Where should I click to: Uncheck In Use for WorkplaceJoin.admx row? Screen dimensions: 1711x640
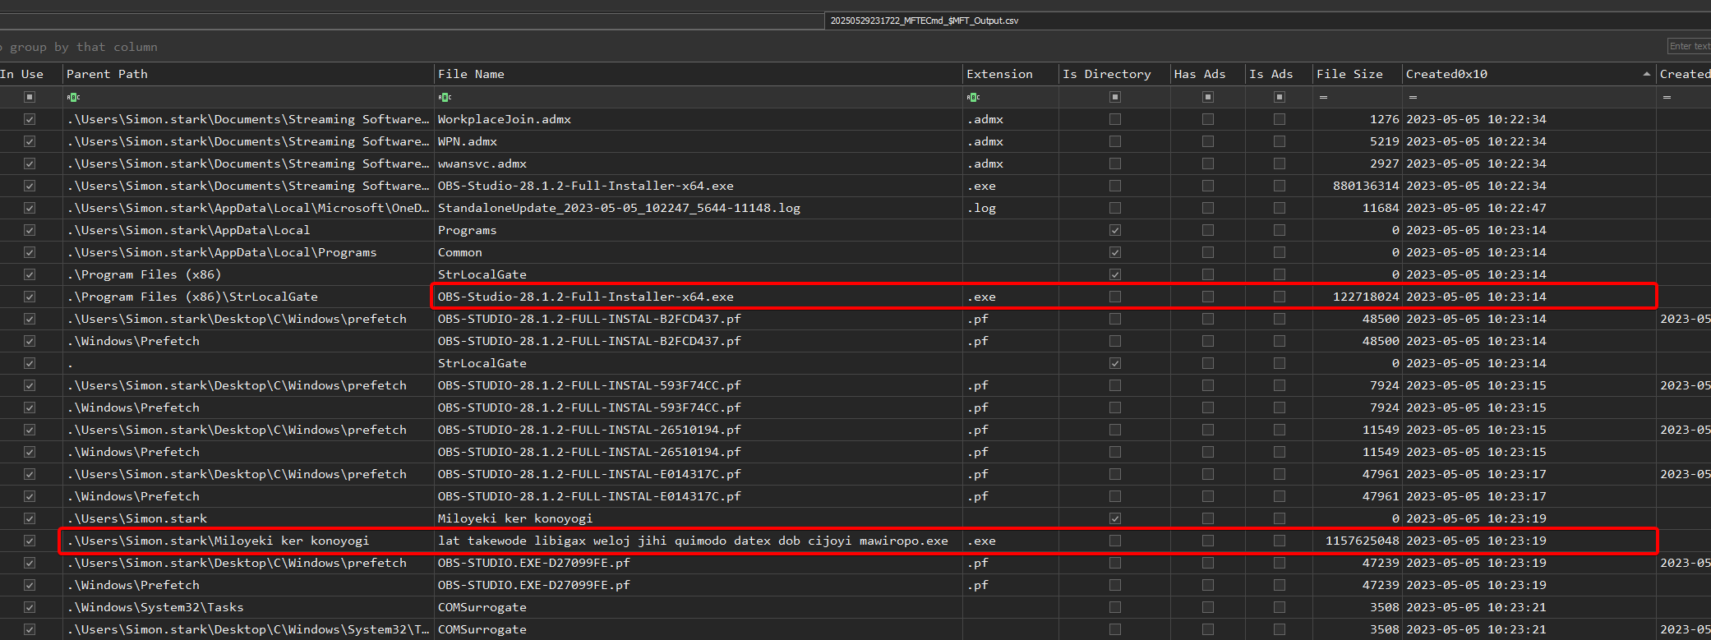click(x=30, y=119)
